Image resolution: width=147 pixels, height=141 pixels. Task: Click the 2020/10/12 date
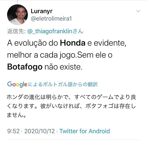tap(39, 131)
